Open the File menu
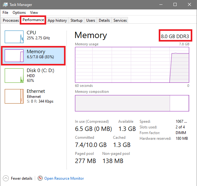 coord(5,13)
